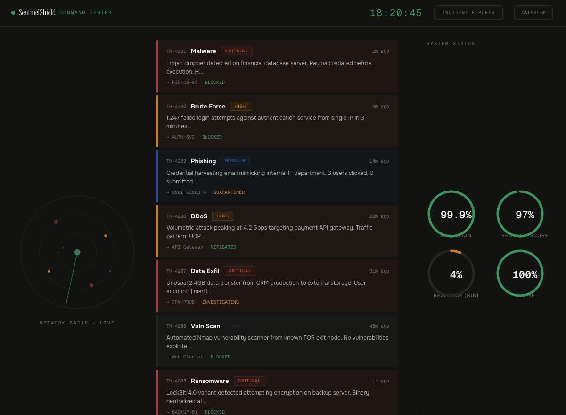Switch to the Overview page

(533, 13)
